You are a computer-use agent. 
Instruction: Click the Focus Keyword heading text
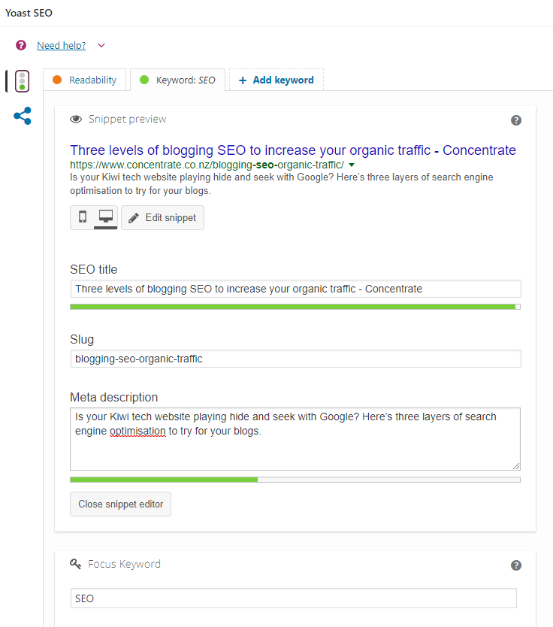click(124, 564)
